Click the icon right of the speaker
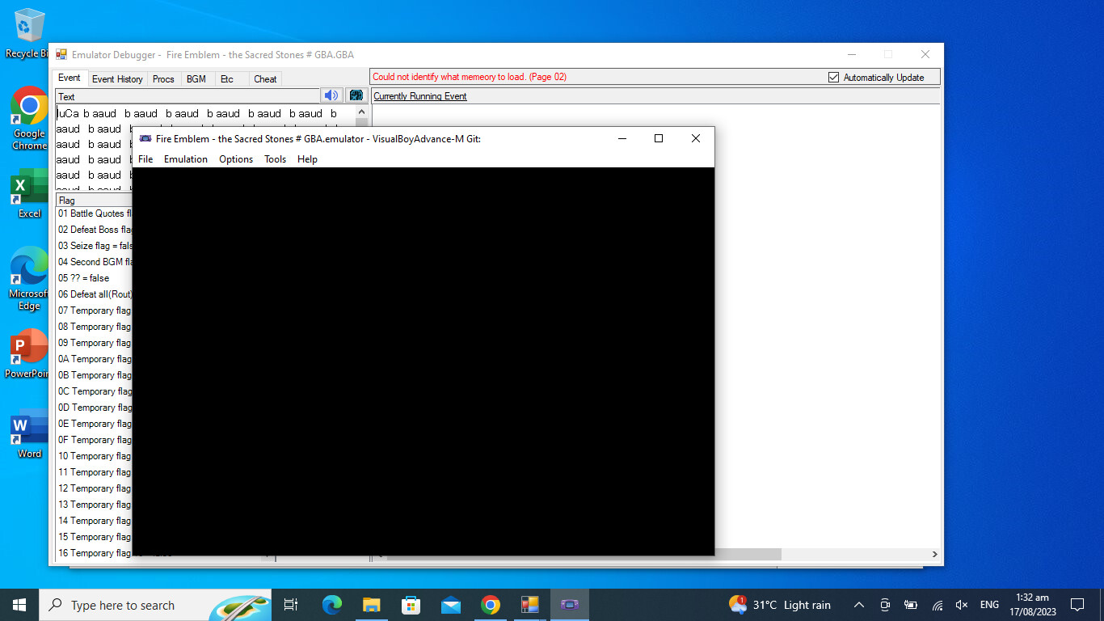 [356, 95]
